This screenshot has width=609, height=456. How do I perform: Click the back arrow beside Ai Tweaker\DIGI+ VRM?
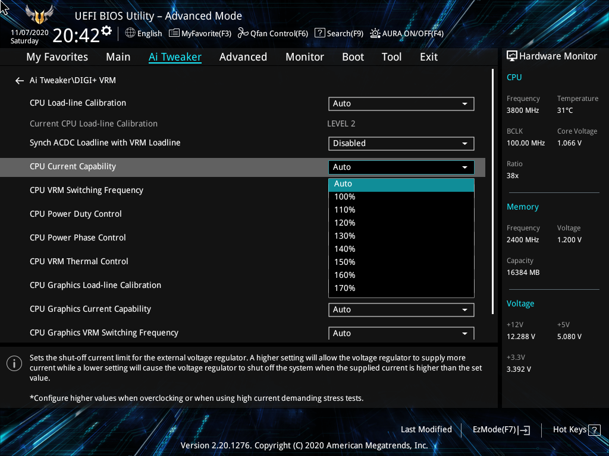[x=20, y=81]
